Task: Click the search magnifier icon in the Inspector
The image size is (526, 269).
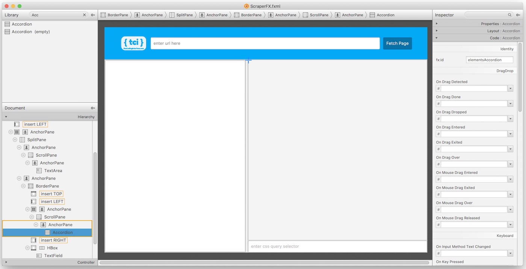Action: pyautogui.click(x=509, y=15)
